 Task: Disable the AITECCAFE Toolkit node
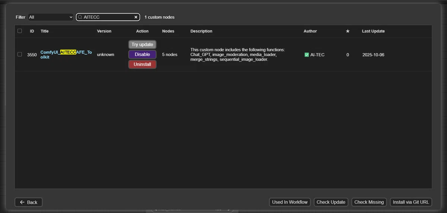point(142,54)
